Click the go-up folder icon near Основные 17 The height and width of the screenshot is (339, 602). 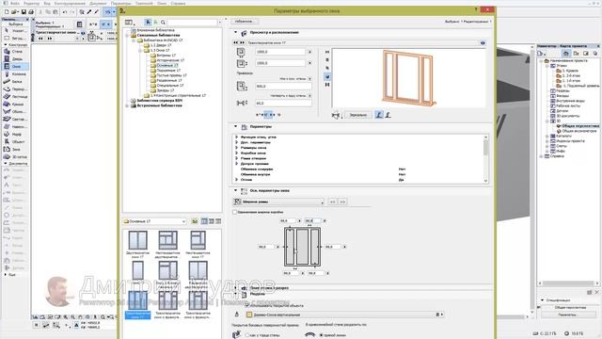[x=195, y=221]
